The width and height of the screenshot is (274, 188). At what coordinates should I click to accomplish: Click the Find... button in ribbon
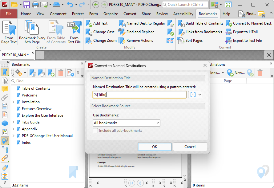(x=247, y=14)
